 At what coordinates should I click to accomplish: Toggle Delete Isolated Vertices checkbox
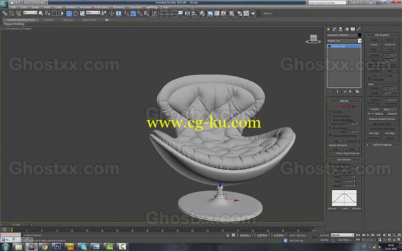coord(331,136)
